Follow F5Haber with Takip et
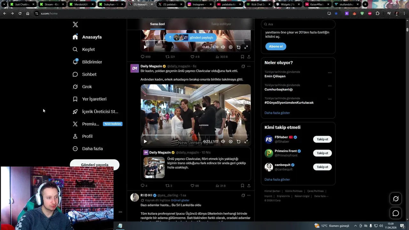 tap(322, 139)
